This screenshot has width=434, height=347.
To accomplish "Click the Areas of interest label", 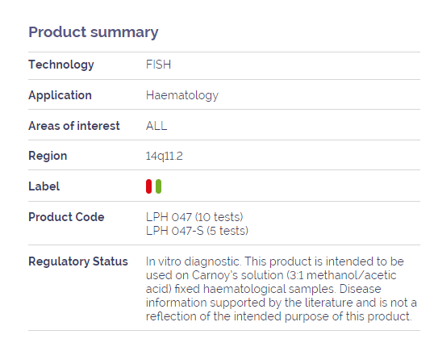I will (74, 126).
